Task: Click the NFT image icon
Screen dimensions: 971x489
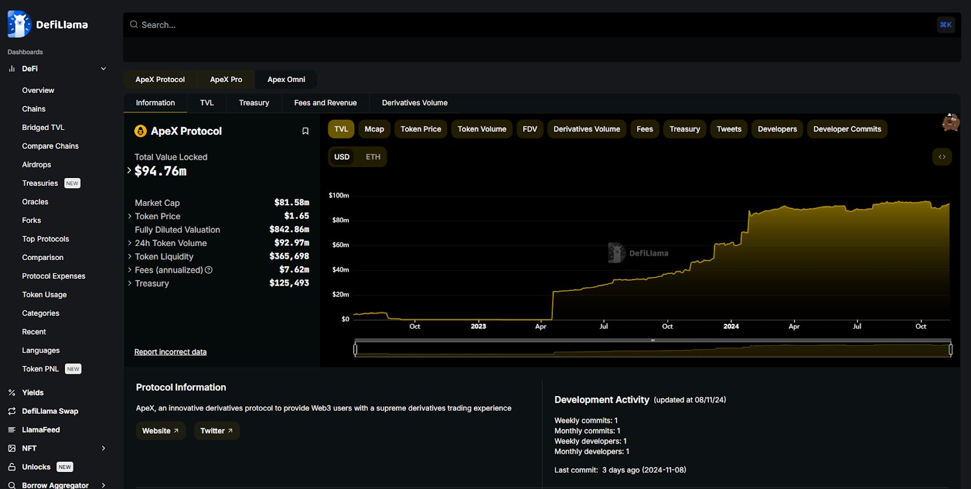Action: pos(12,448)
